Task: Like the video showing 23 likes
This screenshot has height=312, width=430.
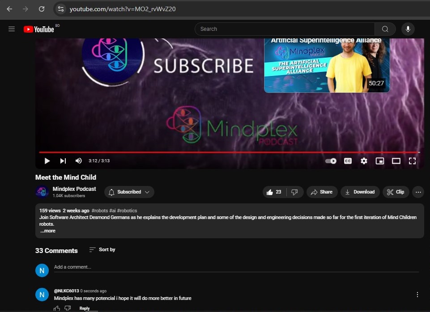Action: pos(274,192)
